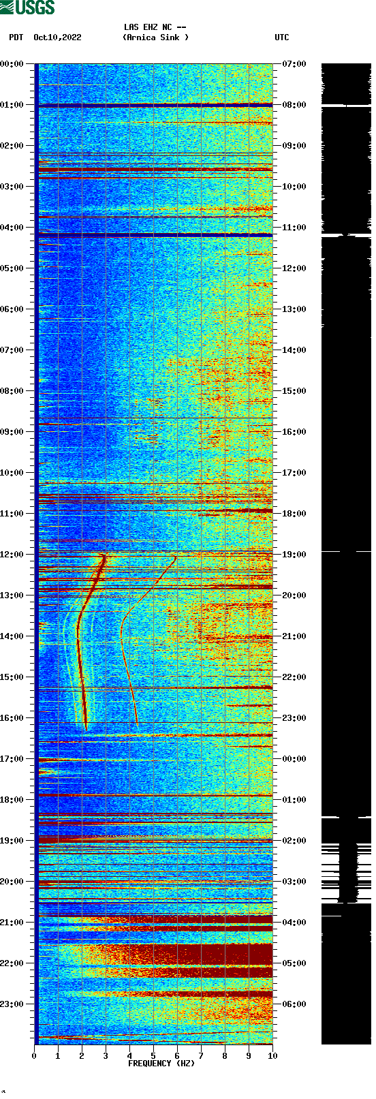This screenshot has height=1099, width=376.
Task: Click the '23:00' PDT time label
Action: pyautogui.click(x=12, y=1004)
